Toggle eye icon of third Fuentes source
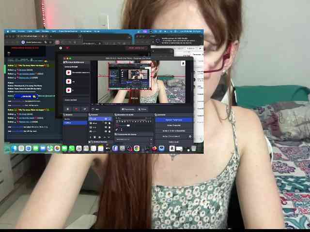Viewport: 310px width, 232px height. [x=106, y=127]
